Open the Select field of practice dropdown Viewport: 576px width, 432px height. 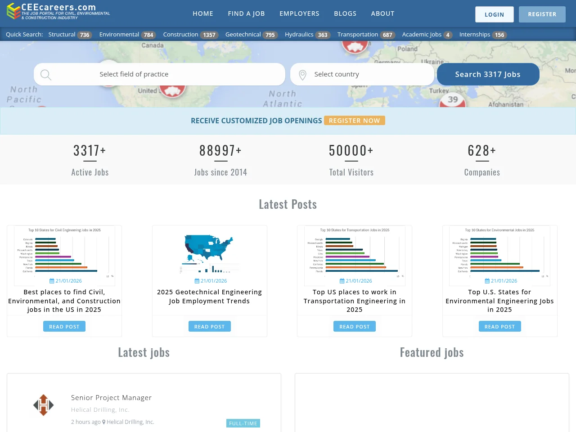coord(159,74)
